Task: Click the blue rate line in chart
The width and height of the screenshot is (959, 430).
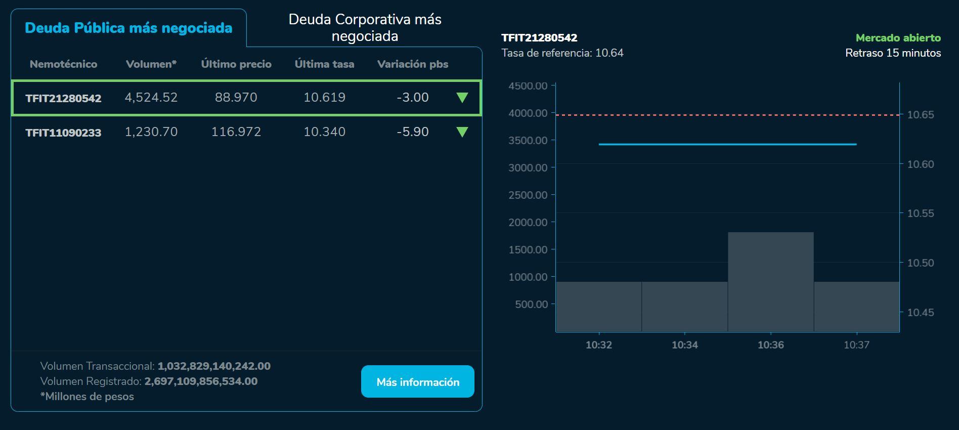Action: coord(727,144)
